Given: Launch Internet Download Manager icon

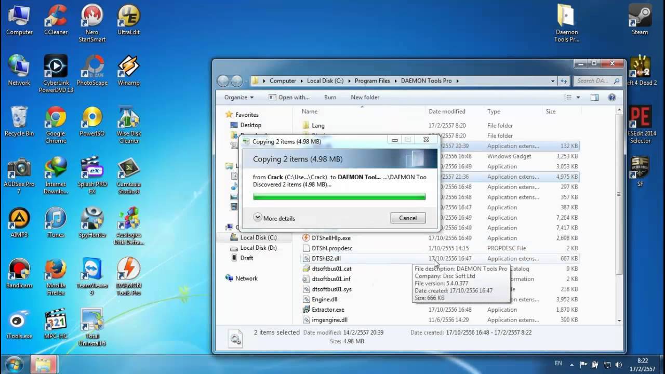Looking at the screenshot, I should [56, 176].
